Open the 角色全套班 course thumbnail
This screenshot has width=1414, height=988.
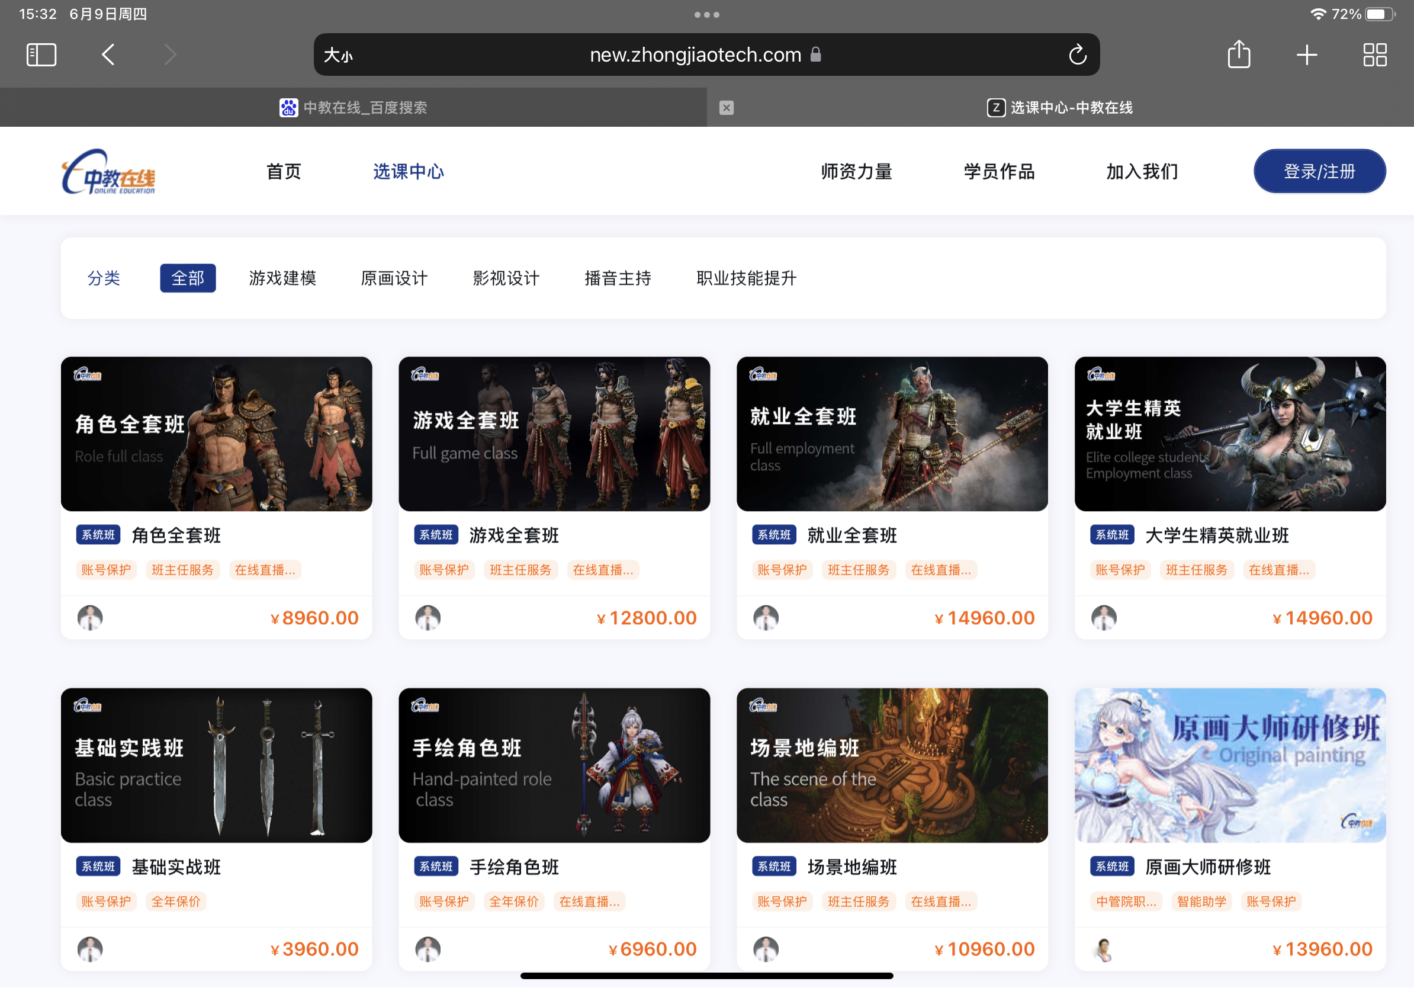coord(216,434)
